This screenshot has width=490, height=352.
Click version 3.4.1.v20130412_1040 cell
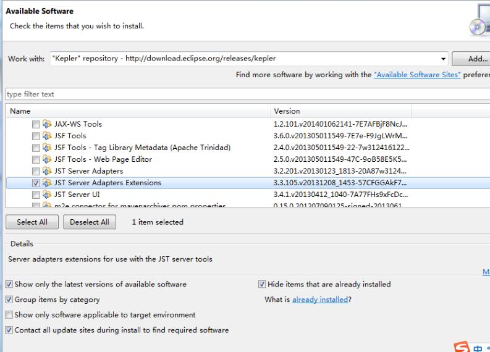pos(340,195)
